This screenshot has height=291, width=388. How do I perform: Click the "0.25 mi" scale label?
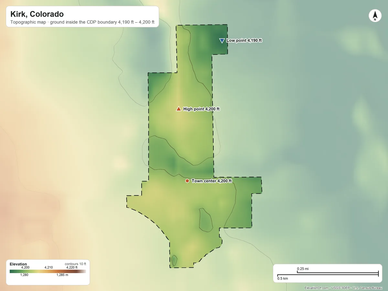[303, 269]
